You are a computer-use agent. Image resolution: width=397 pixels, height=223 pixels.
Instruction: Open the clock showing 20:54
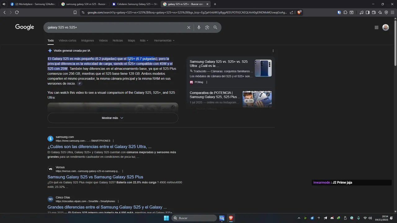381,218
